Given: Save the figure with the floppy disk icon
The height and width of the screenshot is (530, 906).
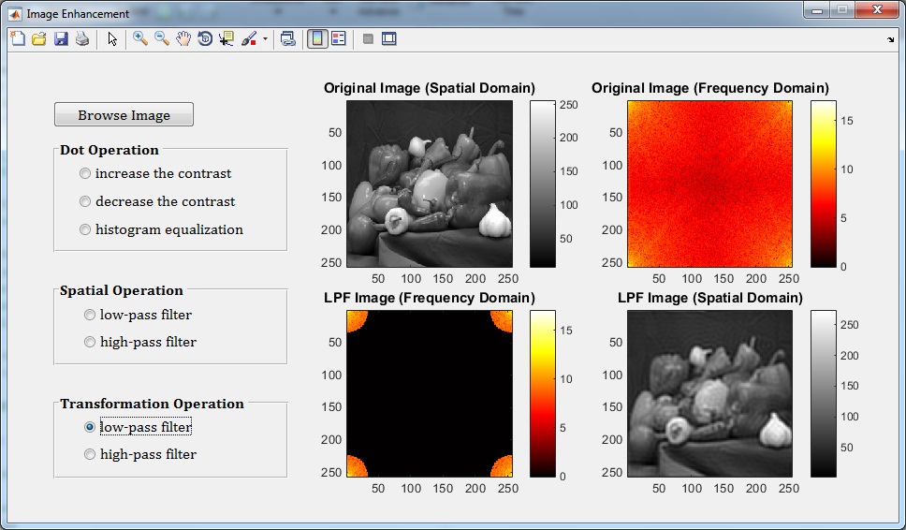Looking at the screenshot, I should click(x=61, y=39).
